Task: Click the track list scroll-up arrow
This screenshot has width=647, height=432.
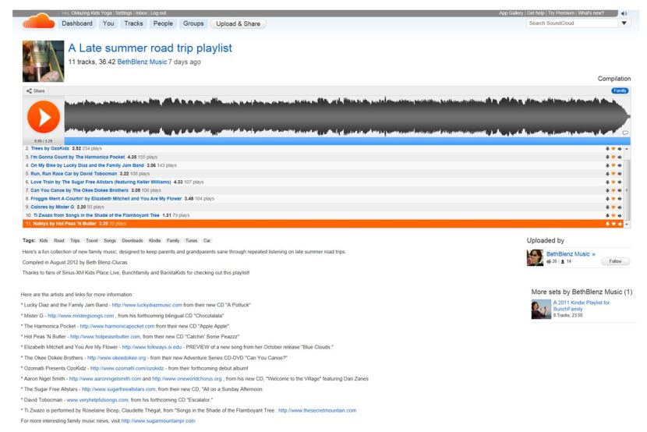Action: 627,148
